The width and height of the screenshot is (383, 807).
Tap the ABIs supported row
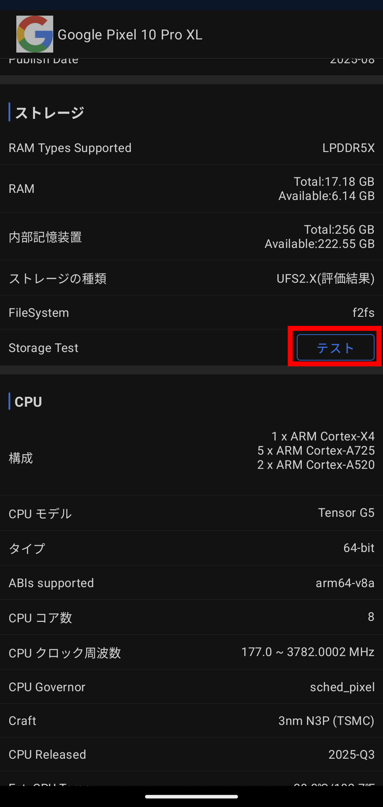pos(191,583)
